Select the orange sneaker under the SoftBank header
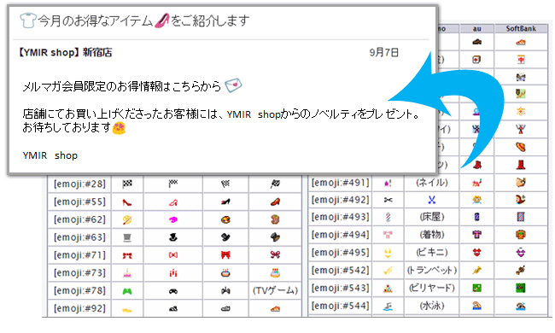The image size is (555, 333). (521, 42)
